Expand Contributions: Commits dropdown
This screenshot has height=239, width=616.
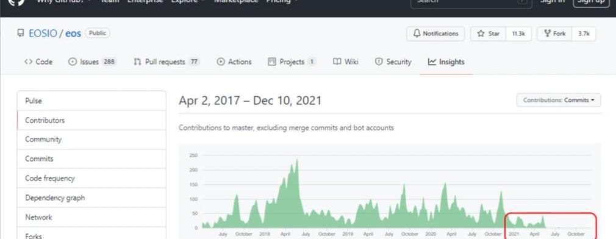(559, 100)
